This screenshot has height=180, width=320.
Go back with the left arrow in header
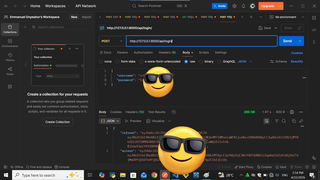[16, 6]
